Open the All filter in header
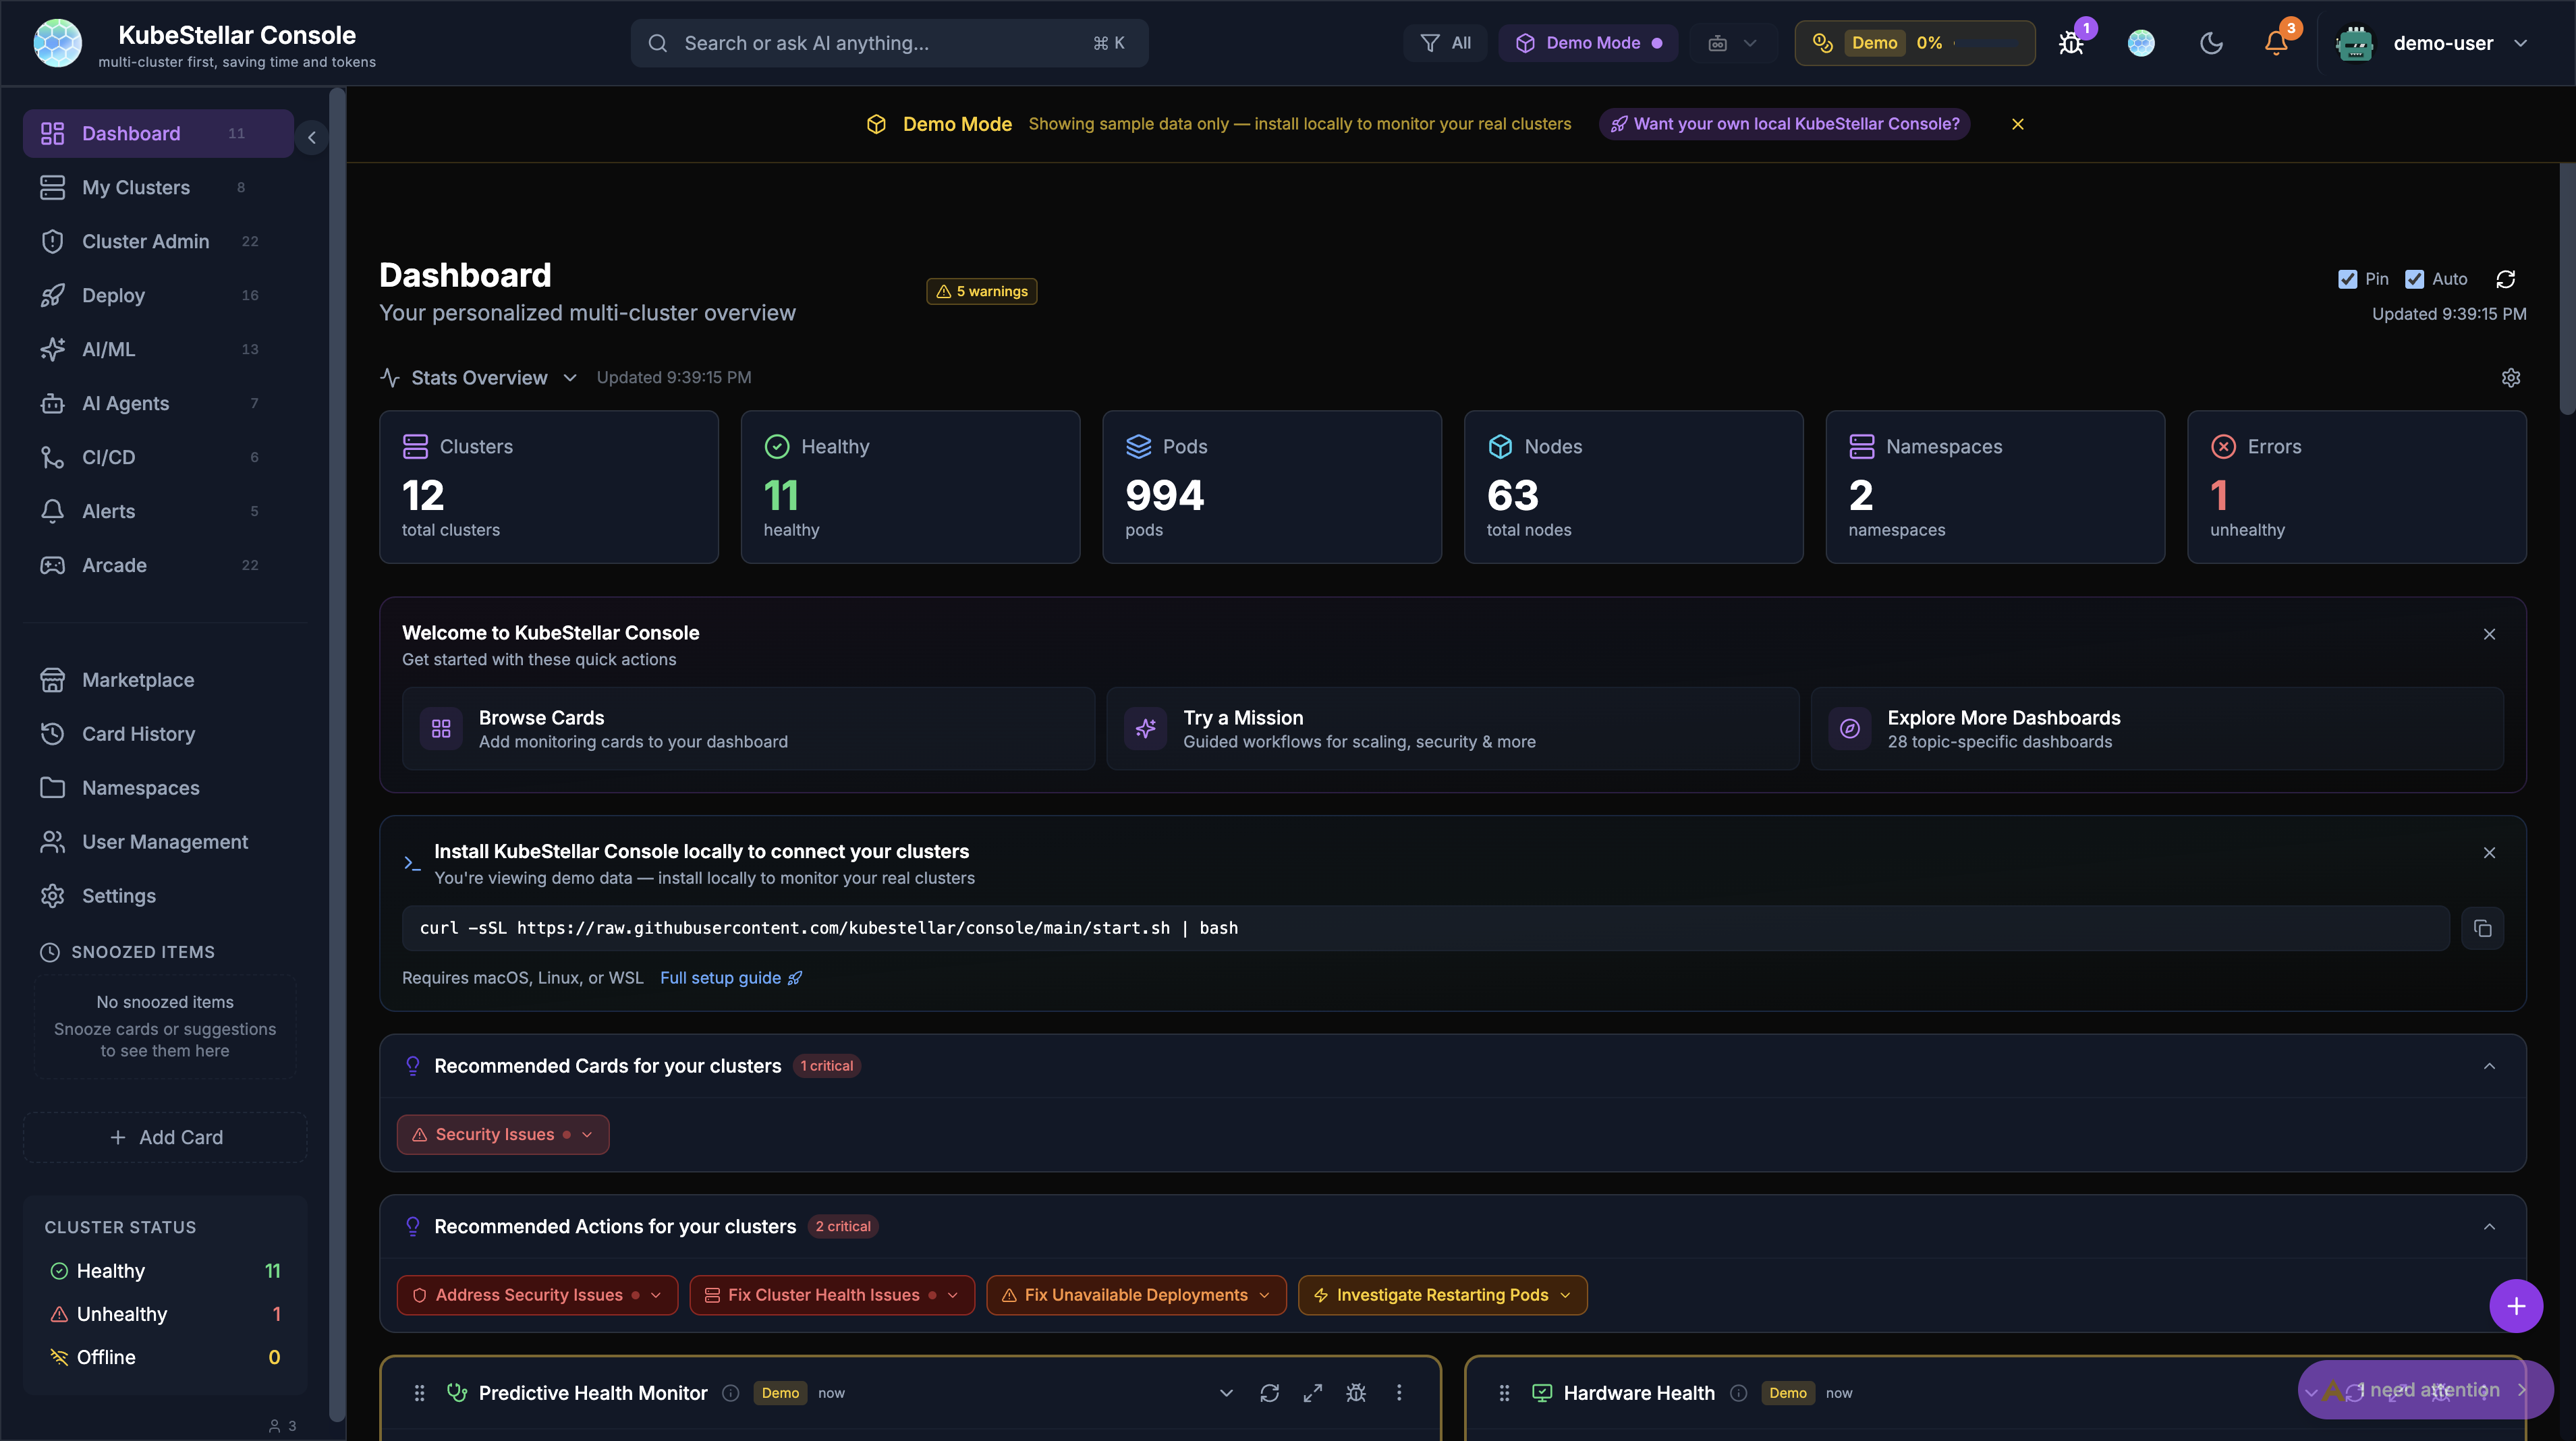 [x=1446, y=43]
